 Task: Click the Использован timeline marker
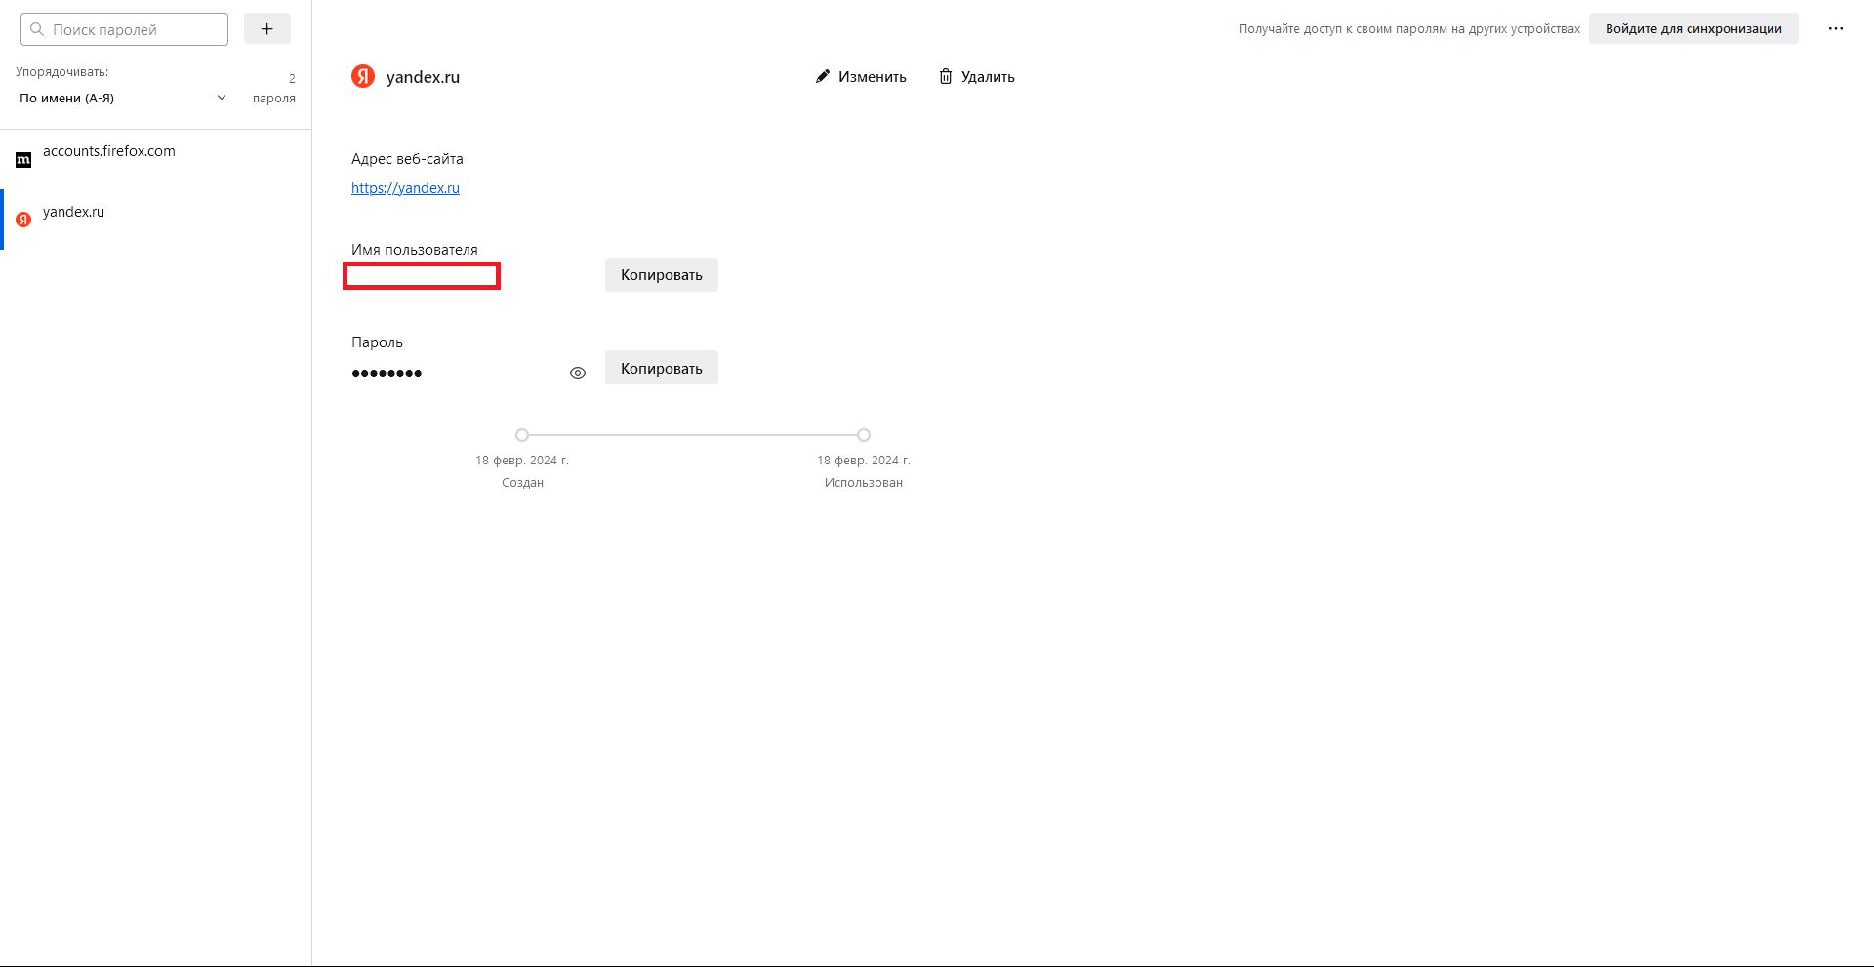[864, 435]
